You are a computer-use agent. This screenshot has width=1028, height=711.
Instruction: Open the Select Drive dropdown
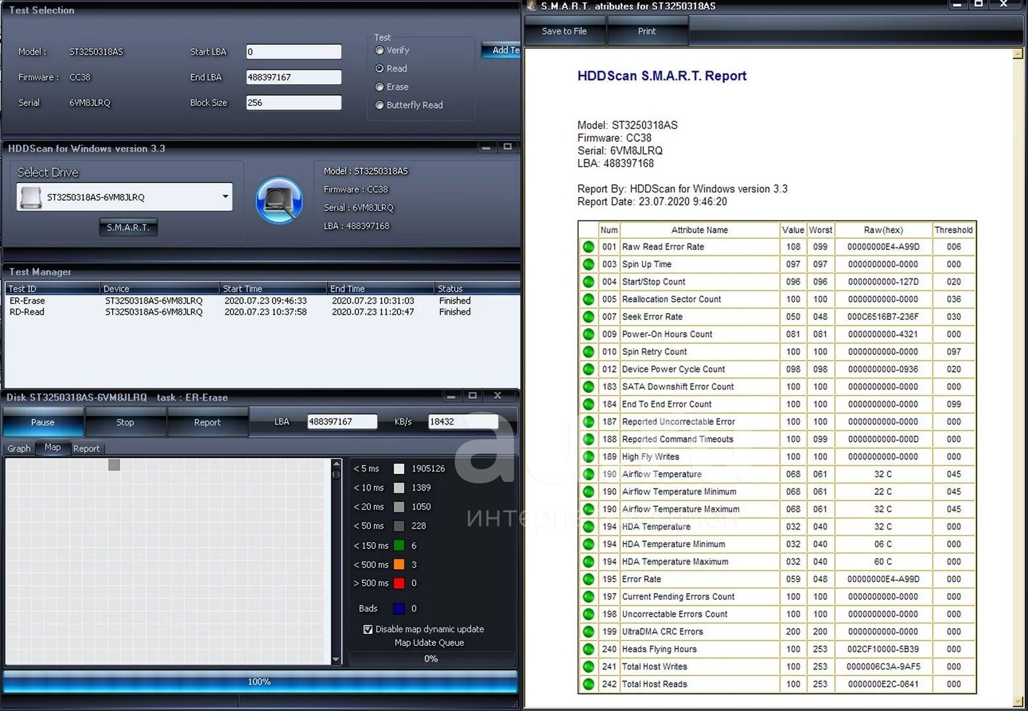pos(225,197)
